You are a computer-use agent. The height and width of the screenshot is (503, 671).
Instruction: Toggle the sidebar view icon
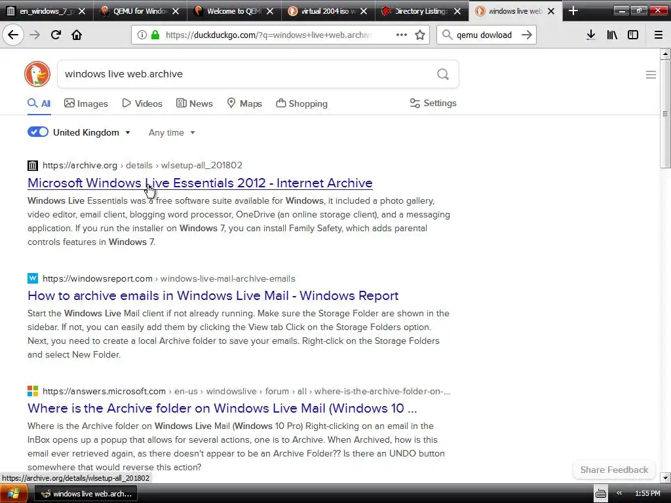tap(633, 35)
